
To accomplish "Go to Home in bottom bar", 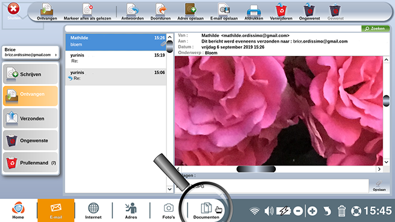I will coord(18,210).
